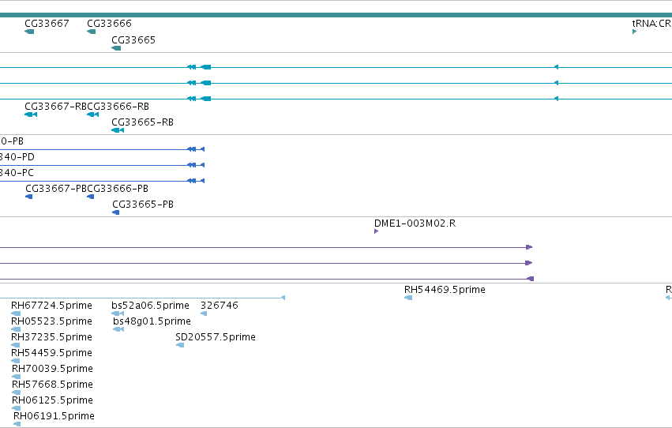Select the CG33667 gene label
672x428 pixels.
(47, 24)
